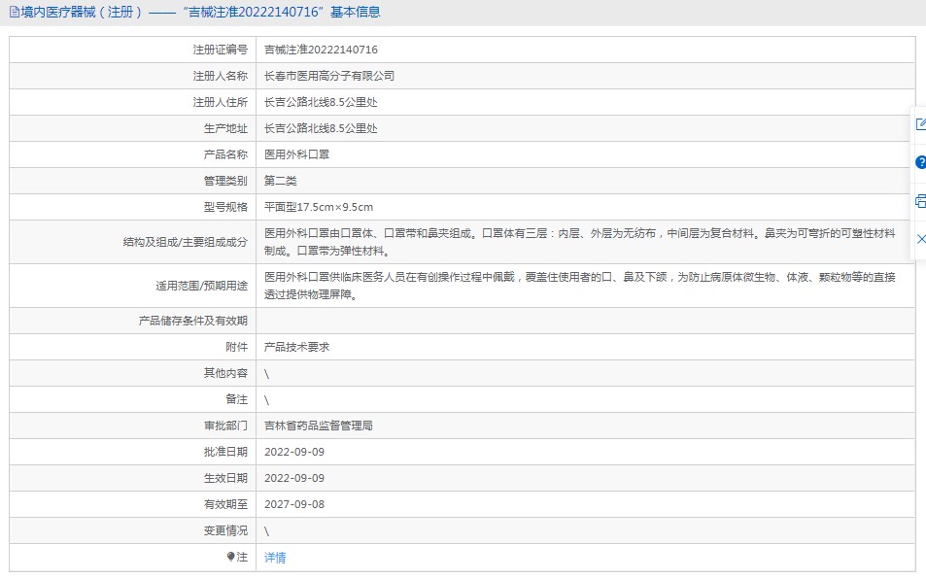Viewport: 926px width, 579px height.
Task: Click the 有效期至 label
Action: click(x=225, y=504)
